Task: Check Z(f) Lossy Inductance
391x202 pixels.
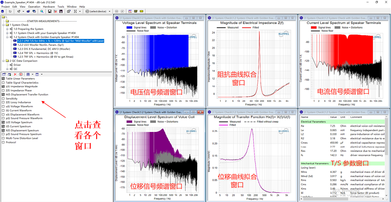Action: tap(3, 102)
